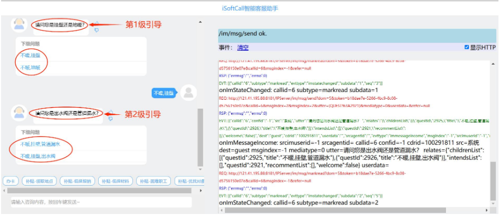
Task: Choose the link 不暖,挂壁,出水阀
Action: pyautogui.click(x=38, y=156)
